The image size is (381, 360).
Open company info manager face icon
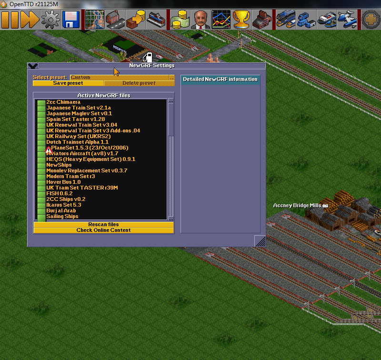pos(201,20)
